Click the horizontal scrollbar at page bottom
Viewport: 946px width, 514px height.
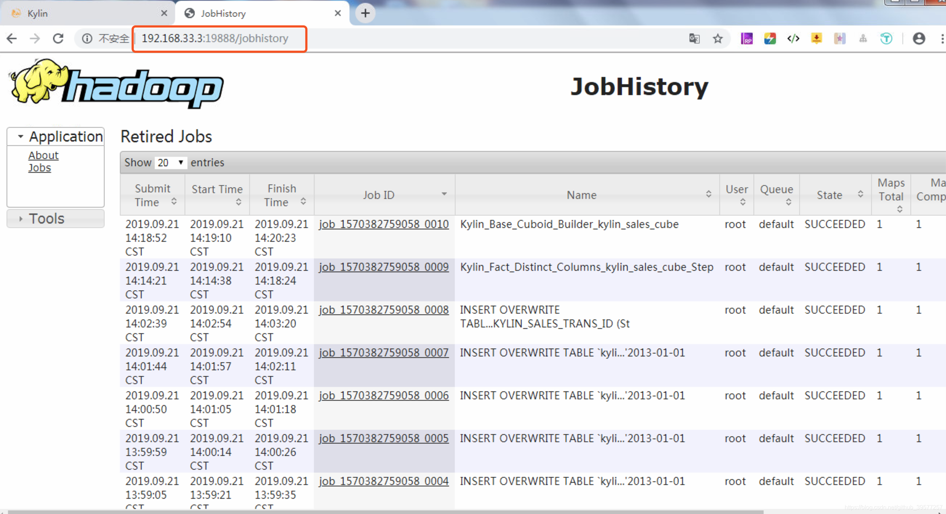385,511
